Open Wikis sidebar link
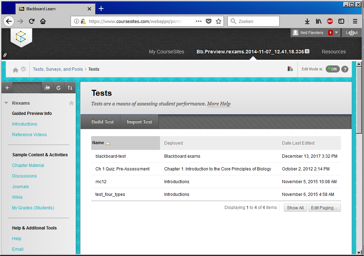This screenshot has width=364, height=256. point(17,197)
